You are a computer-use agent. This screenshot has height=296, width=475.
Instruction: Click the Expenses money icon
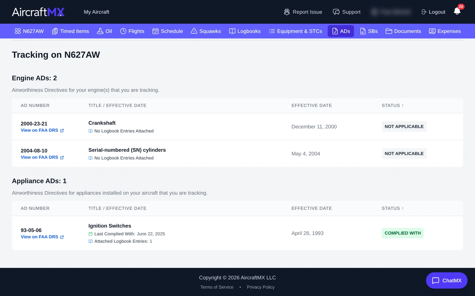click(x=432, y=31)
